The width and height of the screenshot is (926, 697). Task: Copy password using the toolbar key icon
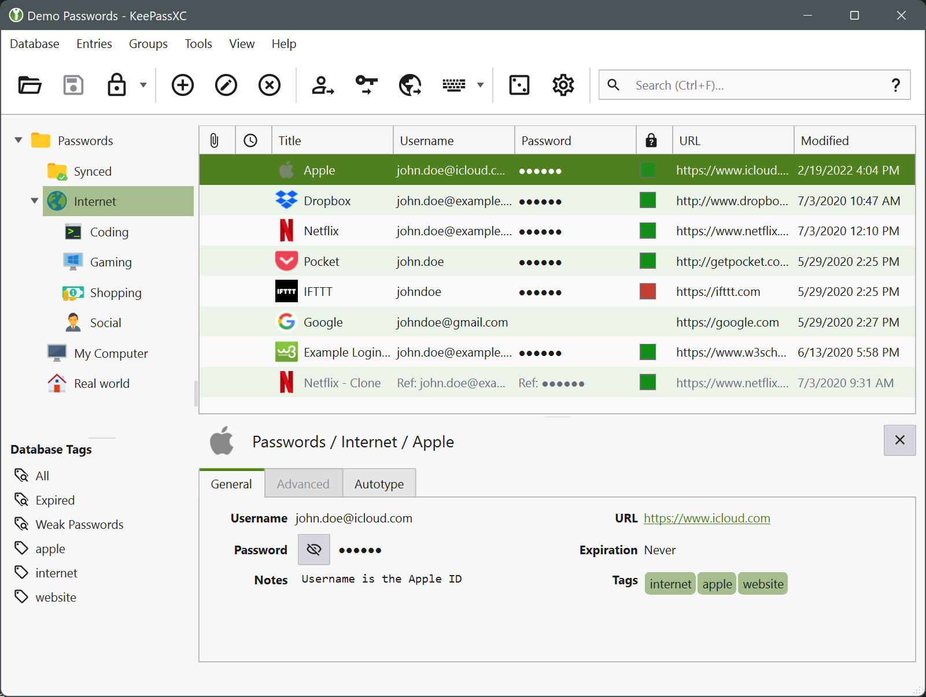pyautogui.click(x=367, y=86)
